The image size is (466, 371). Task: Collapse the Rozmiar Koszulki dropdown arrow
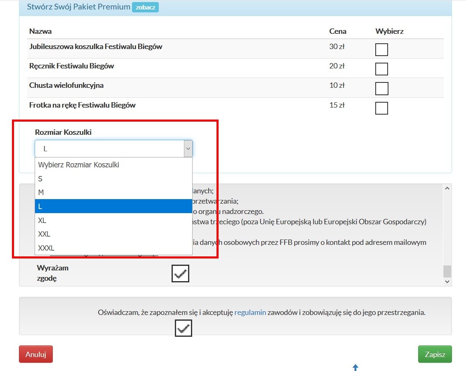(188, 149)
